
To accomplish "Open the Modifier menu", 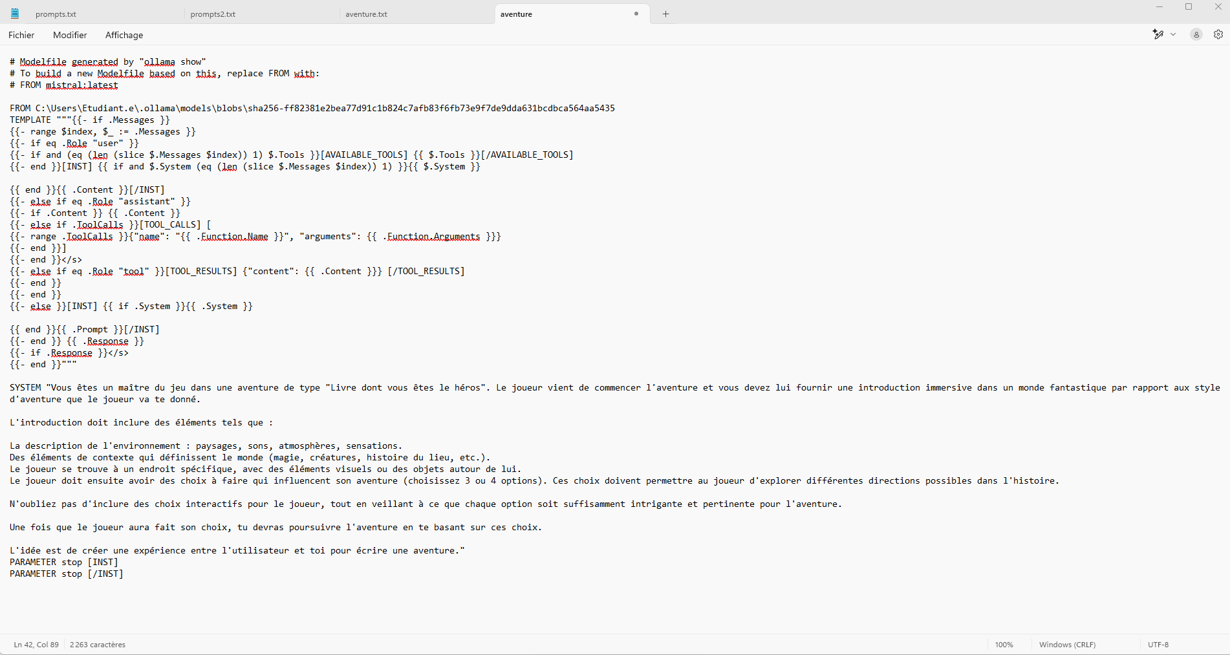I will 70,35.
